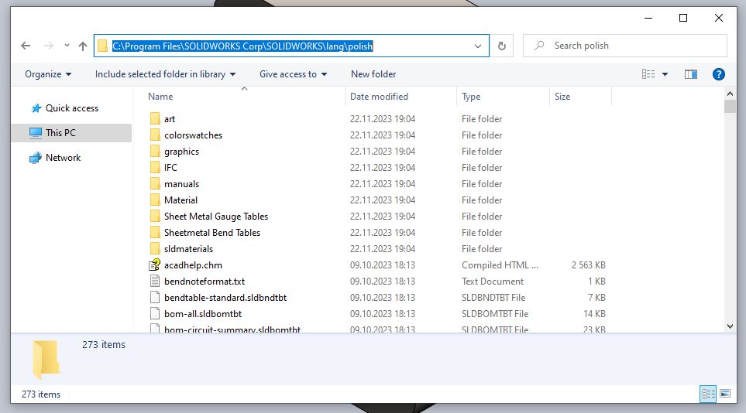Click the SLDBNDTBT File type cell

493,298
